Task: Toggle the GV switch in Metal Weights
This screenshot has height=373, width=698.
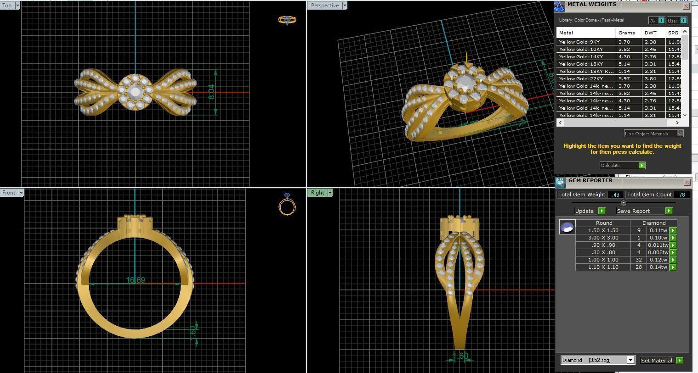Action: coord(661,21)
